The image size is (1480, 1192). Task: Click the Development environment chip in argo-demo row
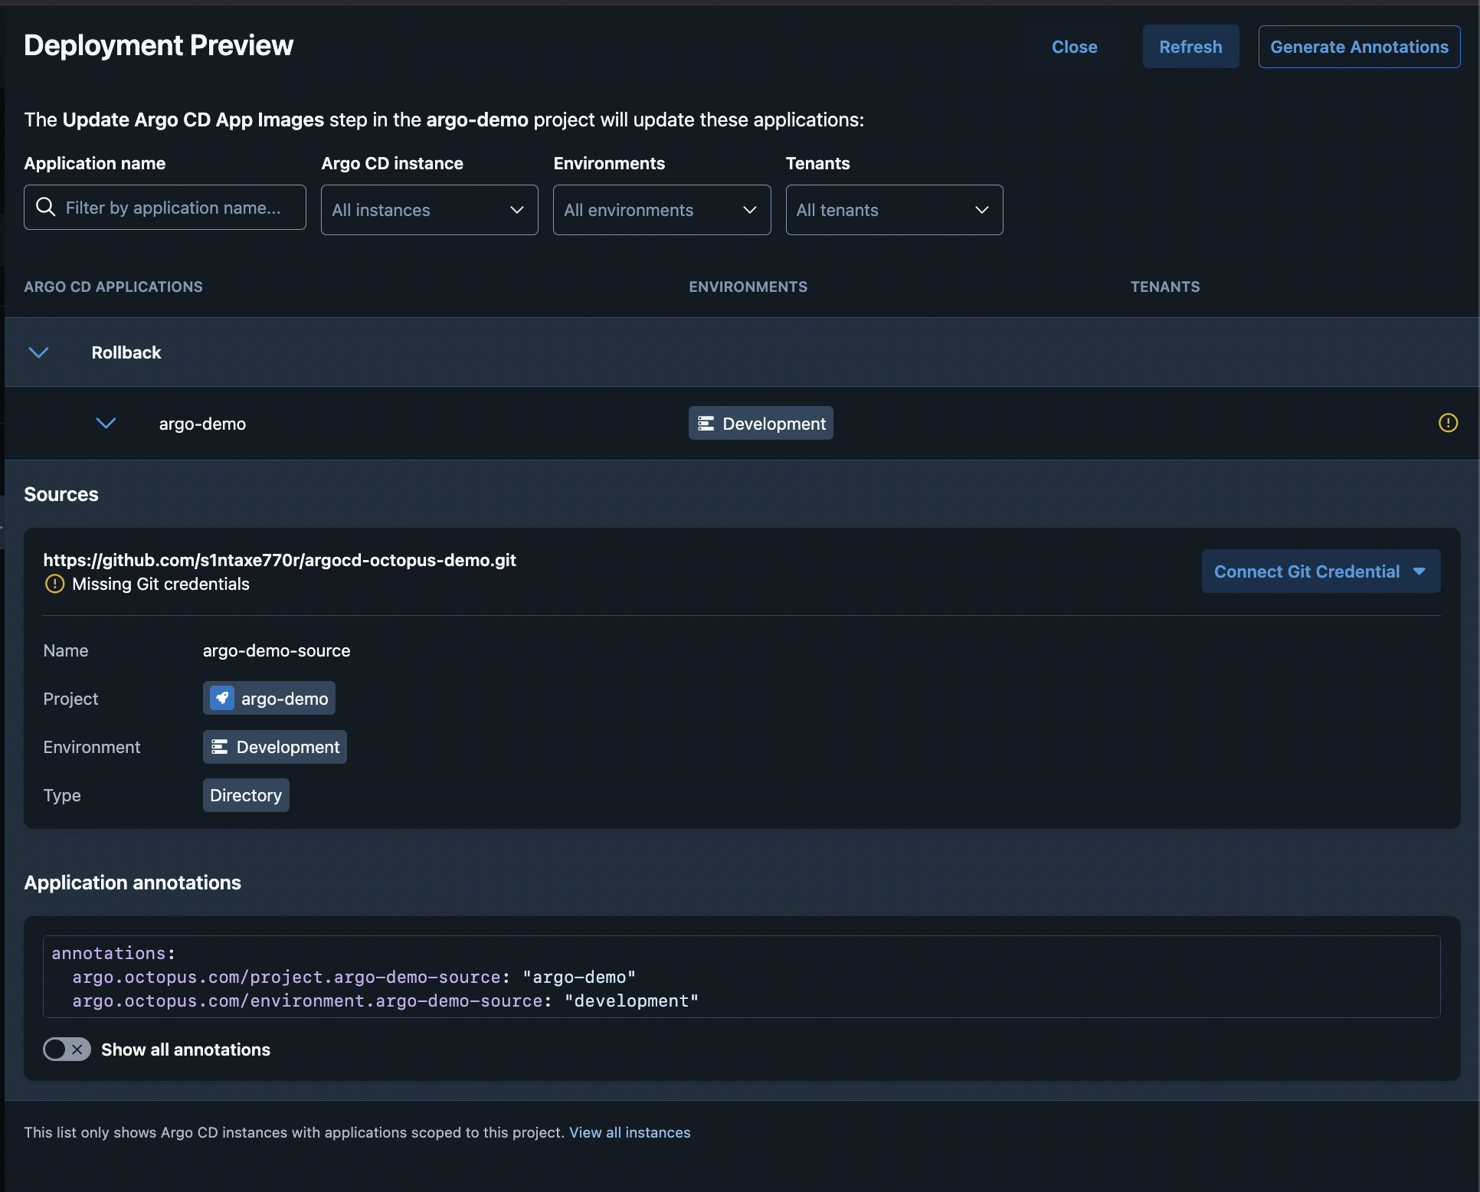761,423
